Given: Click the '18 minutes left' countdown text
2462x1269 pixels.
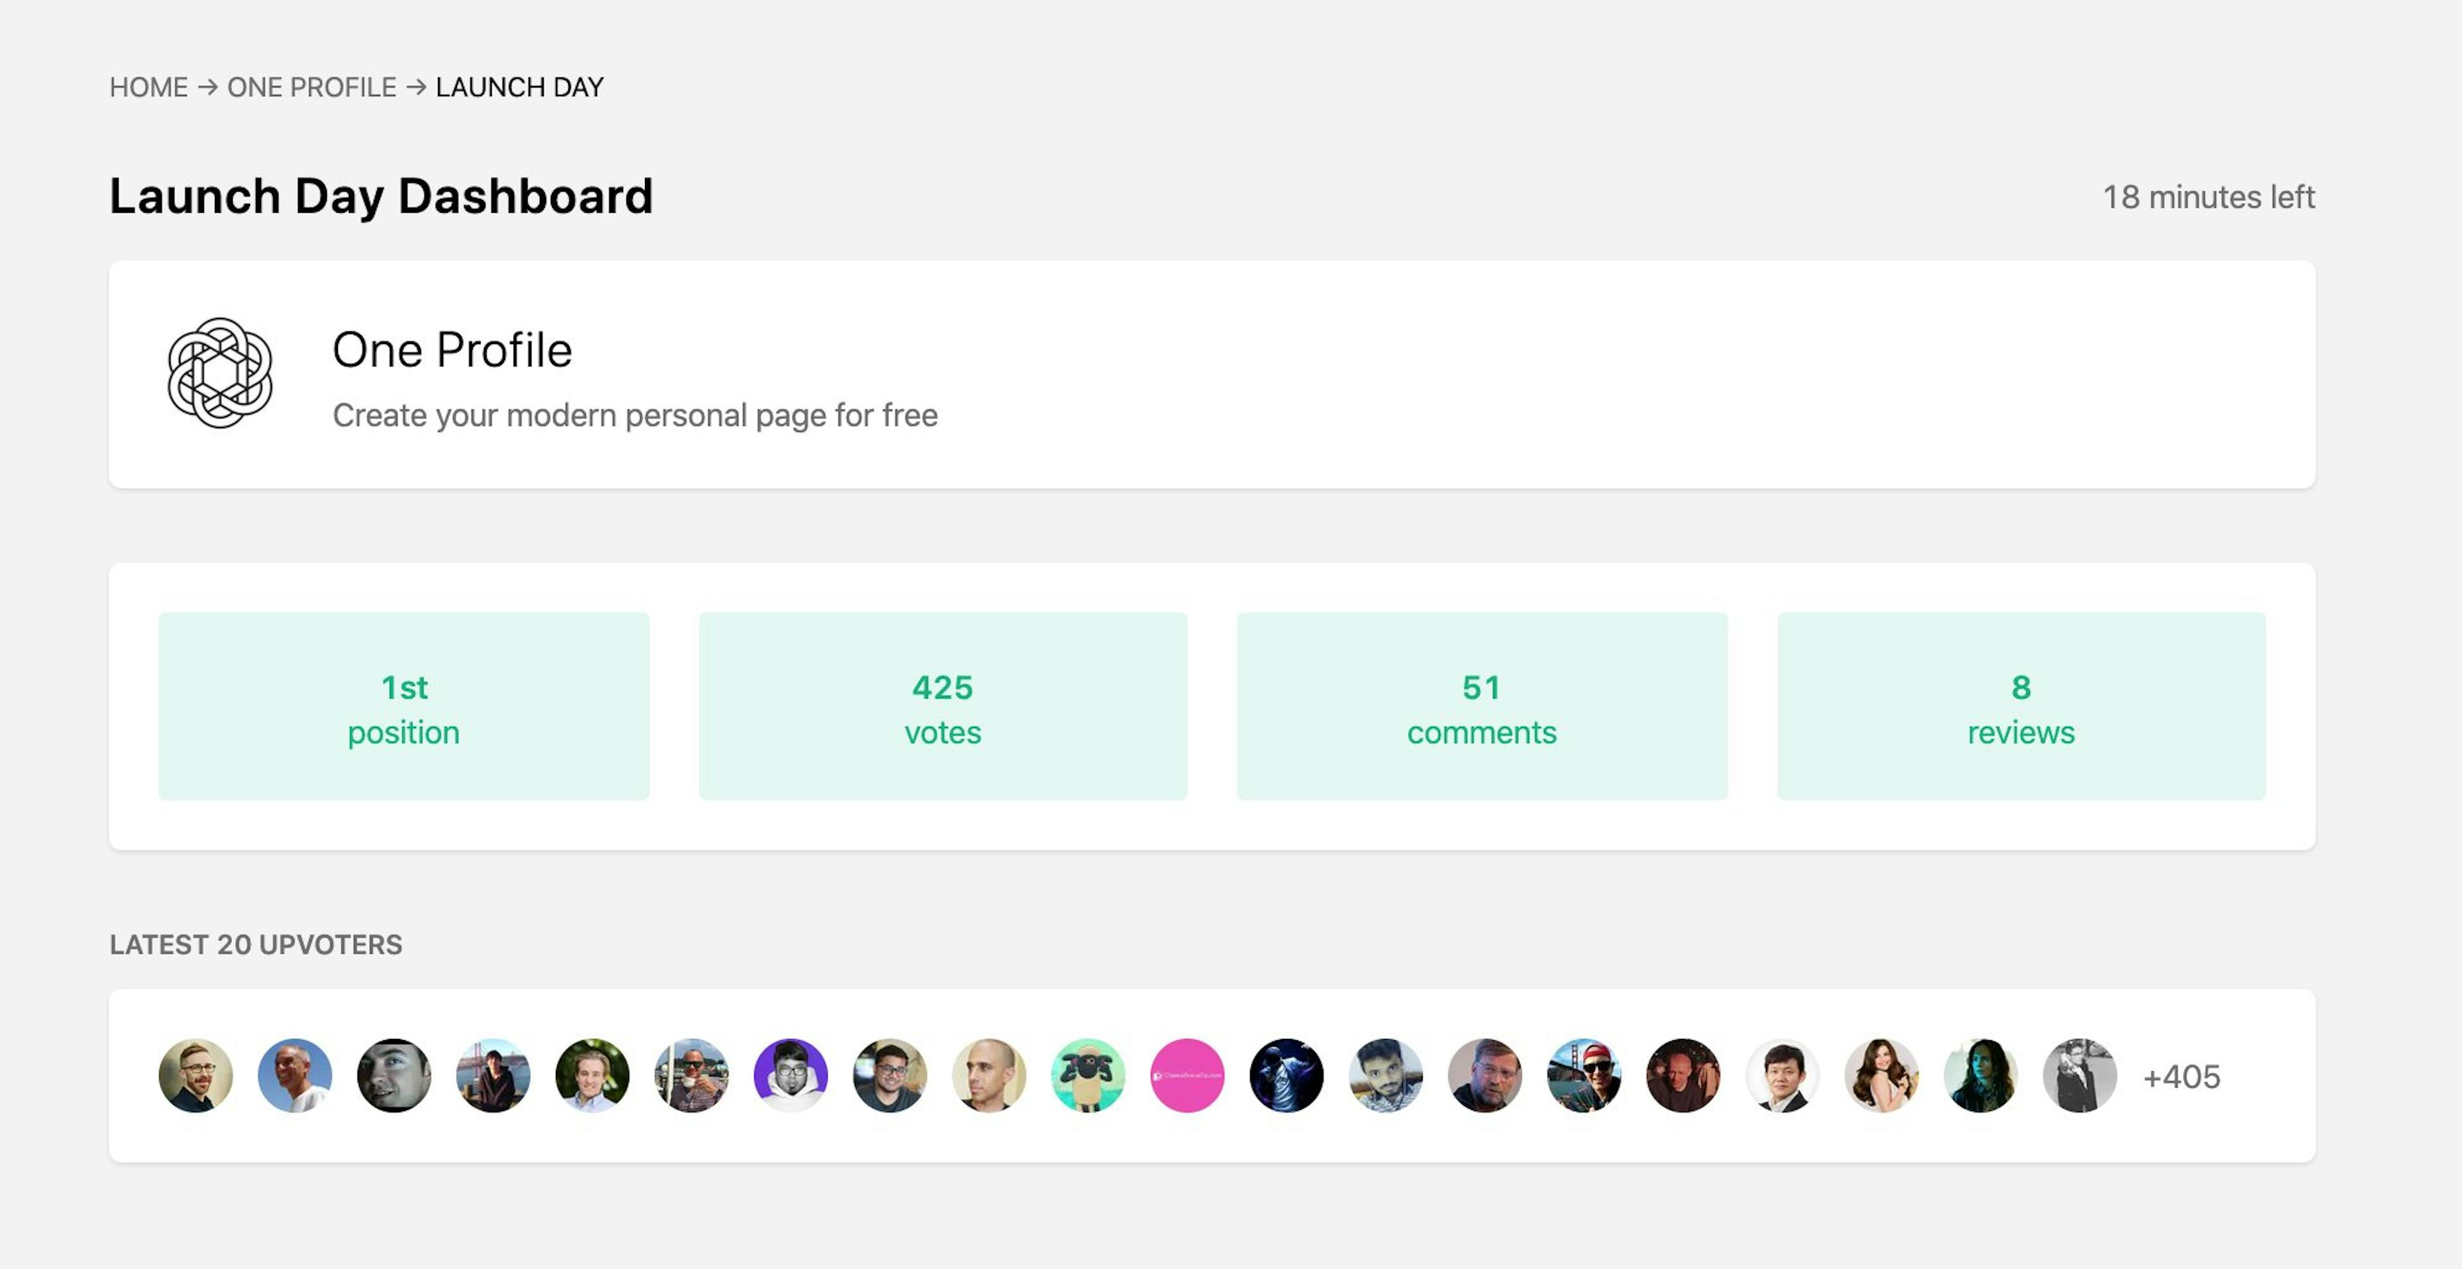Looking at the screenshot, I should tap(2207, 197).
